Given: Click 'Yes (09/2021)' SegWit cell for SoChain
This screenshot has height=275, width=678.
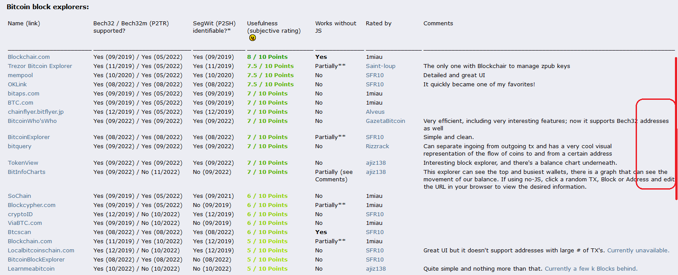Looking at the screenshot, I should point(213,196).
